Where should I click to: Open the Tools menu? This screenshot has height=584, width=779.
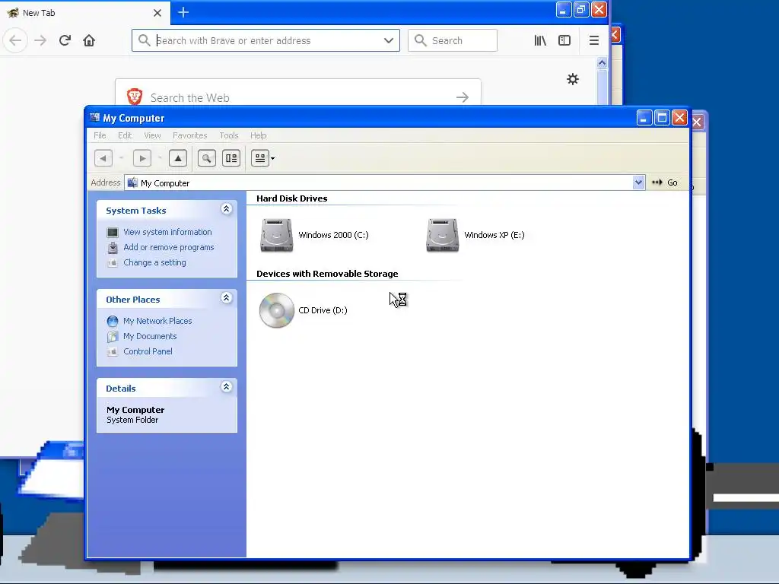coord(229,135)
